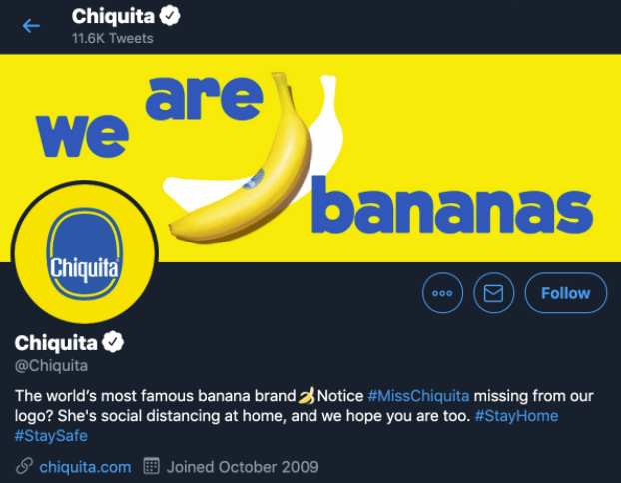Screen dimensions: 621x483
Task: Send a message via the envelope icon
Action: tap(493, 293)
